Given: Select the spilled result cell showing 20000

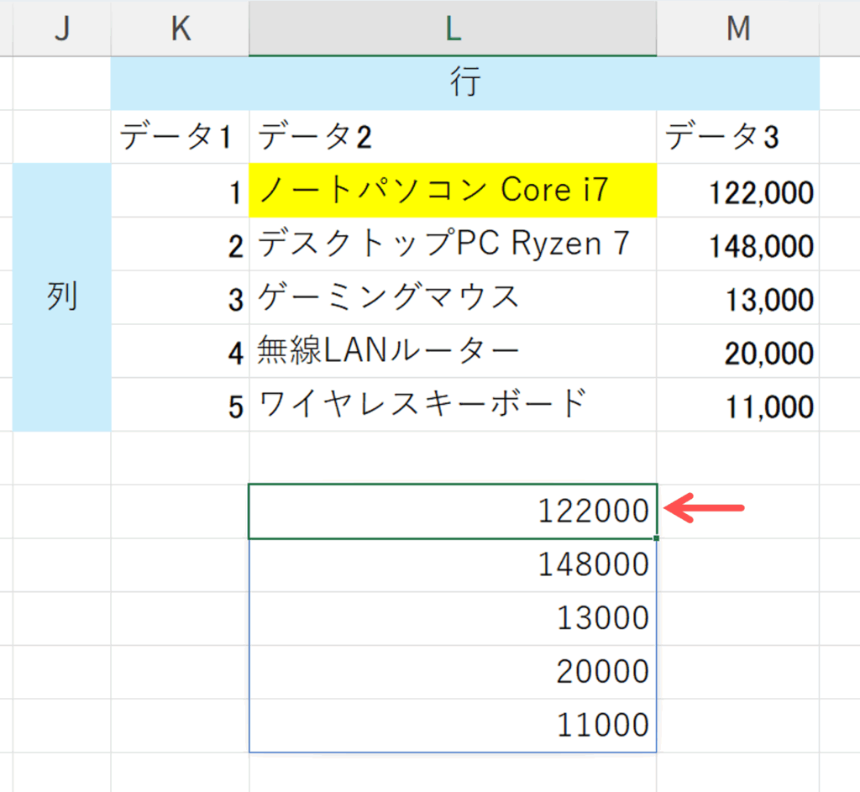Looking at the screenshot, I should tap(453, 672).
